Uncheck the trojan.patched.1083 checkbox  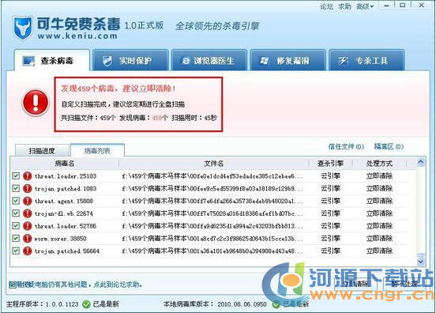pos(16,188)
